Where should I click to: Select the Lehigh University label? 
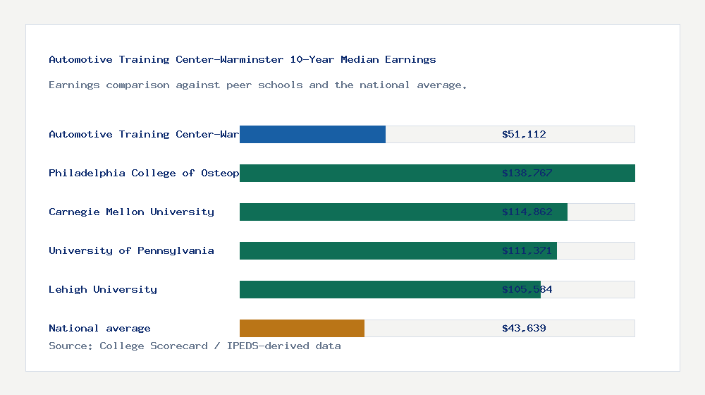coord(103,289)
